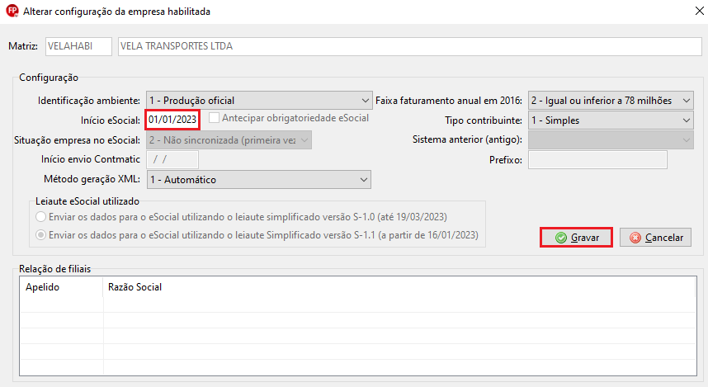Open the Tipo contribuinte dropdown
708x387 pixels.
[611, 120]
